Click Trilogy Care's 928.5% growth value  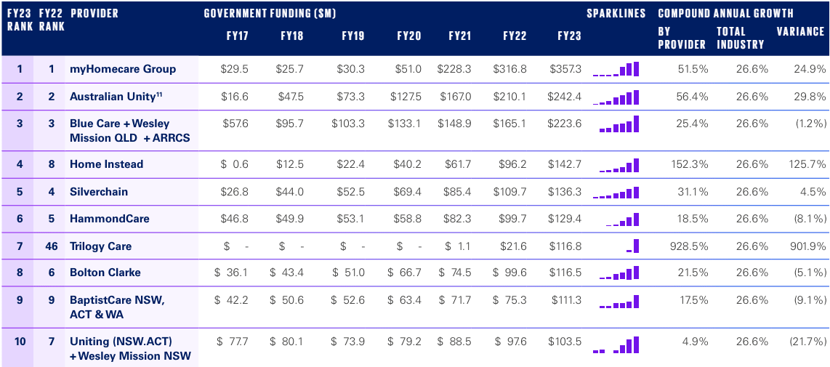pyautogui.click(x=690, y=246)
